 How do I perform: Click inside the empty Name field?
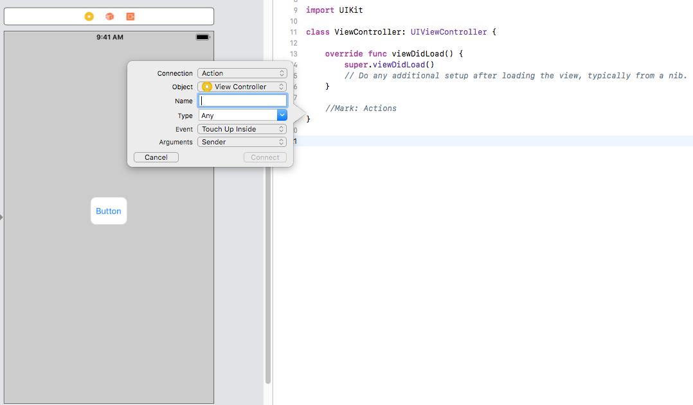pyautogui.click(x=242, y=100)
